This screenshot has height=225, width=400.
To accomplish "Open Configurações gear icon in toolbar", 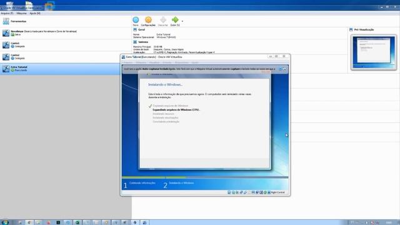I will pyautogui.click(x=148, y=20).
